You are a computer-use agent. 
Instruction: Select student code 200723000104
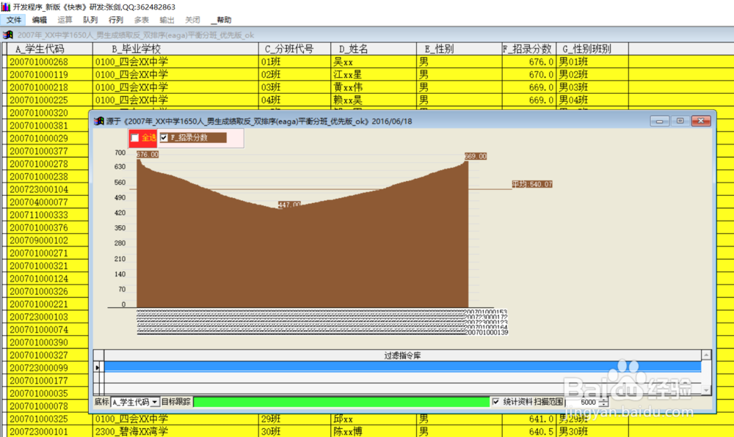(x=48, y=189)
